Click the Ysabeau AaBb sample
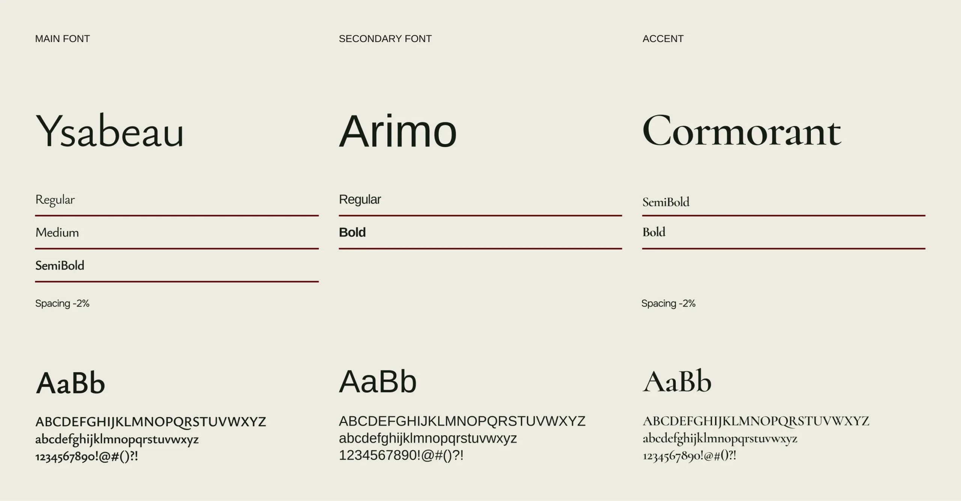The image size is (961, 501). 70,383
